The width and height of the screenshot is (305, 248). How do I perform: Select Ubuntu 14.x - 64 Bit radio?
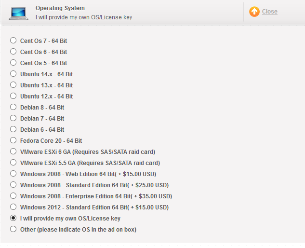[x=13, y=74]
